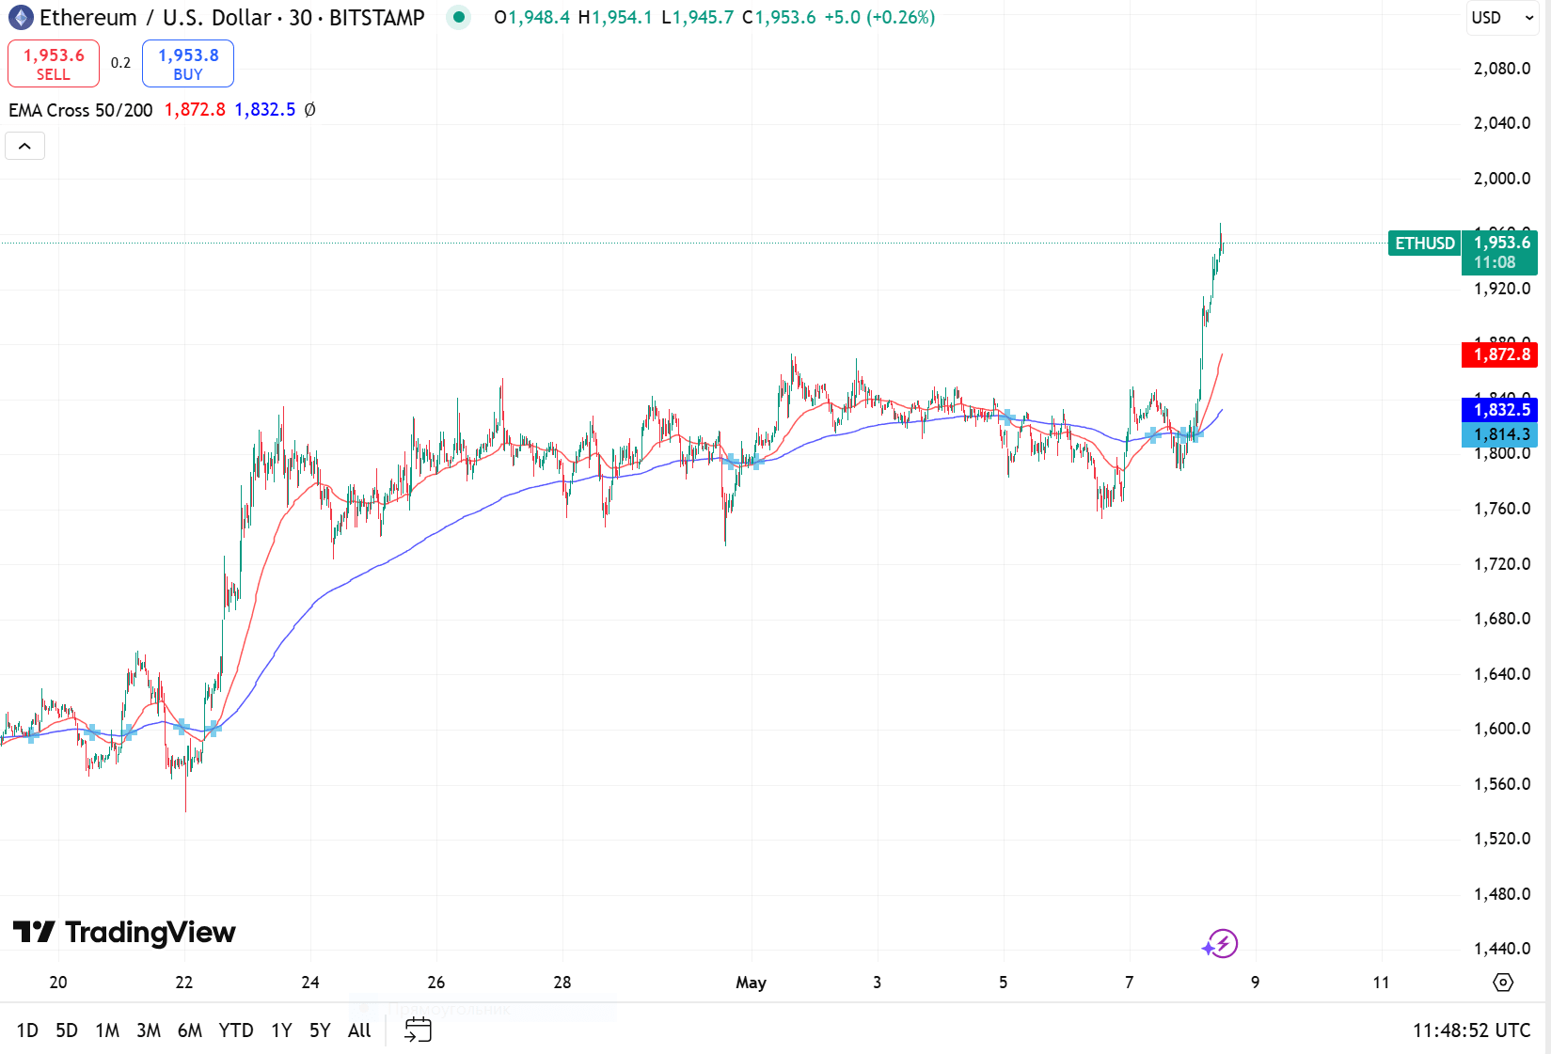Screen dimensions: 1551x1054
Task: Click the +5.0 (+0.26%) change value
Action: tap(879, 18)
